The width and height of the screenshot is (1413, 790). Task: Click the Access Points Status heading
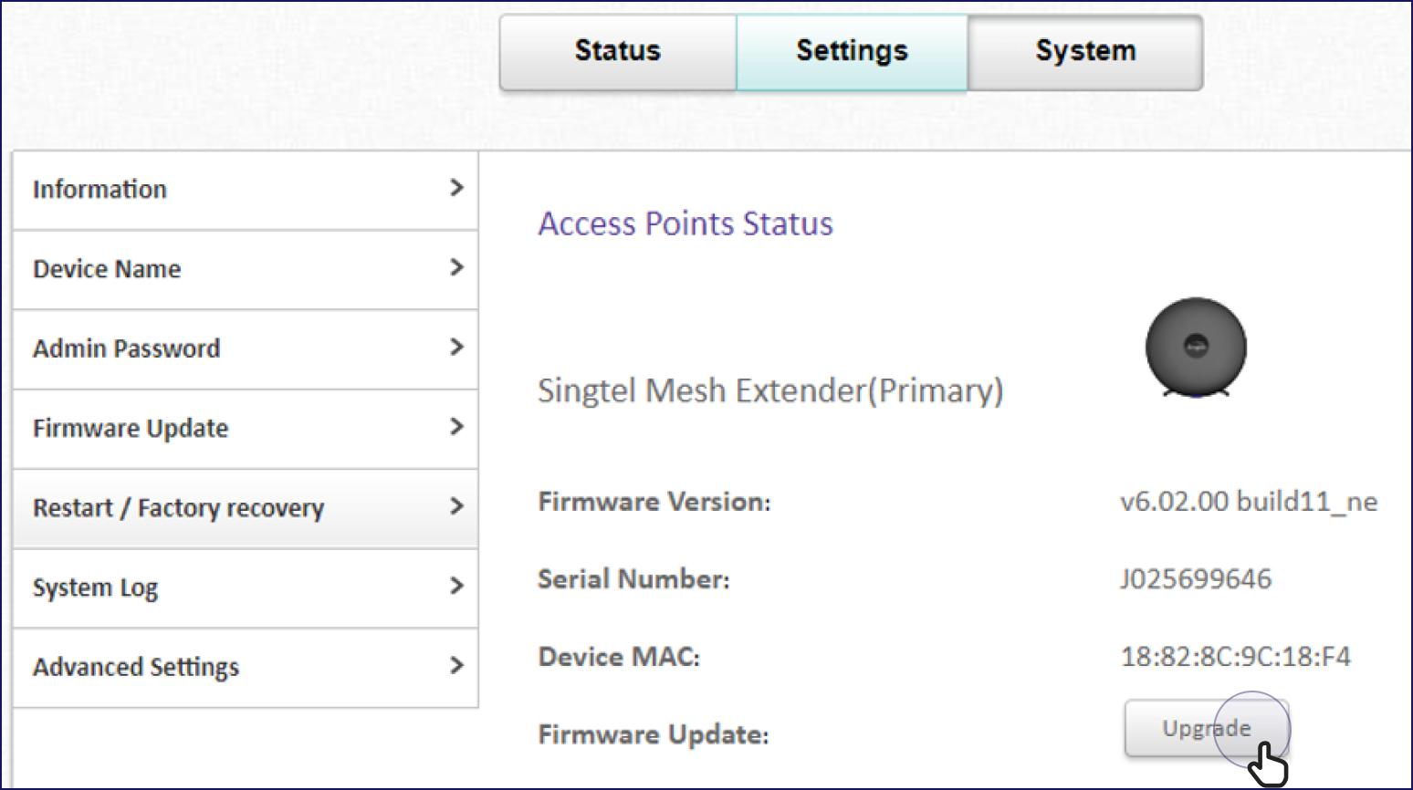686,223
